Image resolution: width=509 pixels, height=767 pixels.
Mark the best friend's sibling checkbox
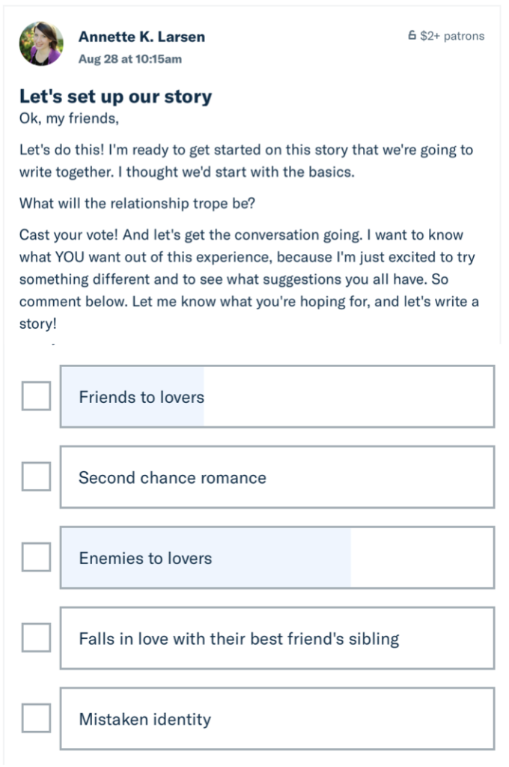coord(36,637)
